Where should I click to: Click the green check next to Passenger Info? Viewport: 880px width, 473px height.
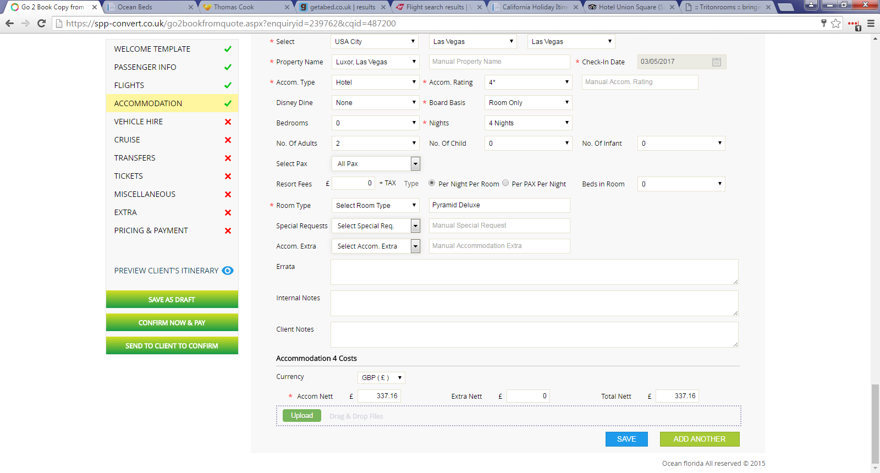[228, 67]
